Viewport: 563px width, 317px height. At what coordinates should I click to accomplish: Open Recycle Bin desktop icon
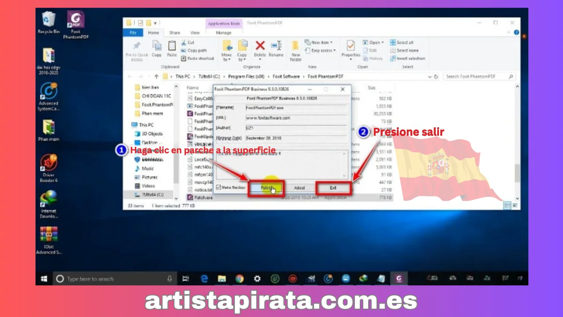tap(48, 22)
